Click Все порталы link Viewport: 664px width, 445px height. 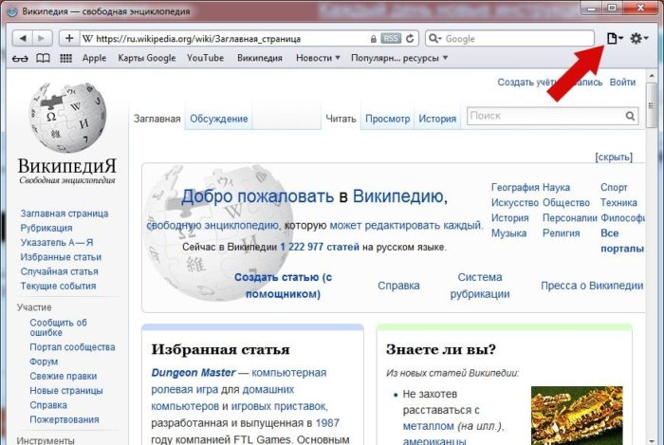coord(621,240)
